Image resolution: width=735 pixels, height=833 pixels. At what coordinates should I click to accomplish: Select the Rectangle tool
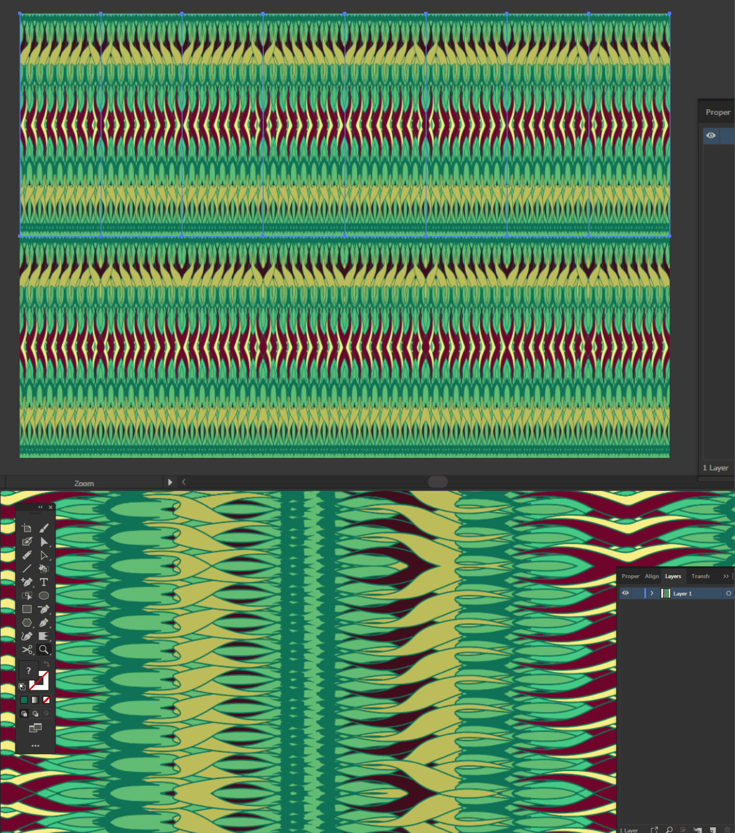point(27,609)
